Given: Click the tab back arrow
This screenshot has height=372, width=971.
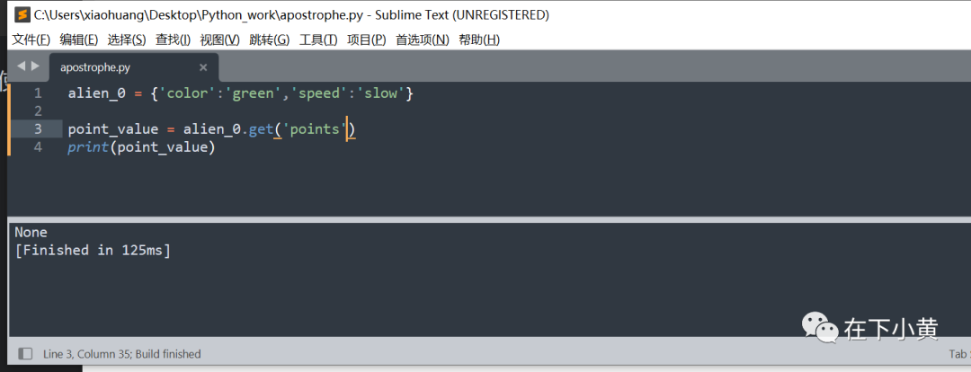Looking at the screenshot, I should pyautogui.click(x=21, y=66).
